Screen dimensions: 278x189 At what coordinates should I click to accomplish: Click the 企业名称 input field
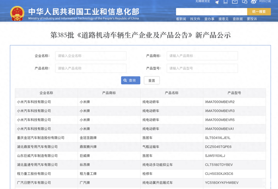(x=90, y=56)
